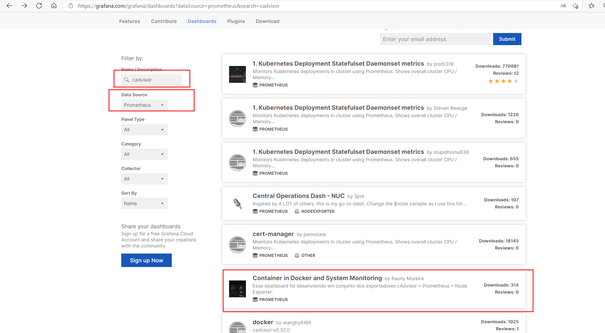
Task: Click Downloads: 18145 on cert-manager card
Action: [499, 241]
